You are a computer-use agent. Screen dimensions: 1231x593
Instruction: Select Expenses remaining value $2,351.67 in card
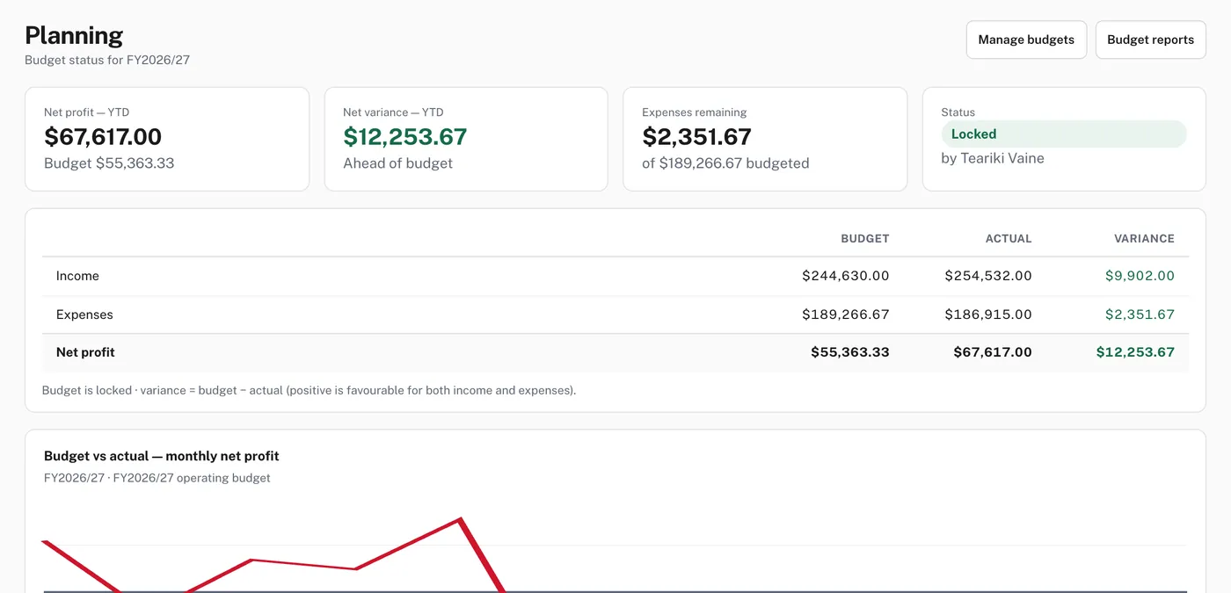696,137
